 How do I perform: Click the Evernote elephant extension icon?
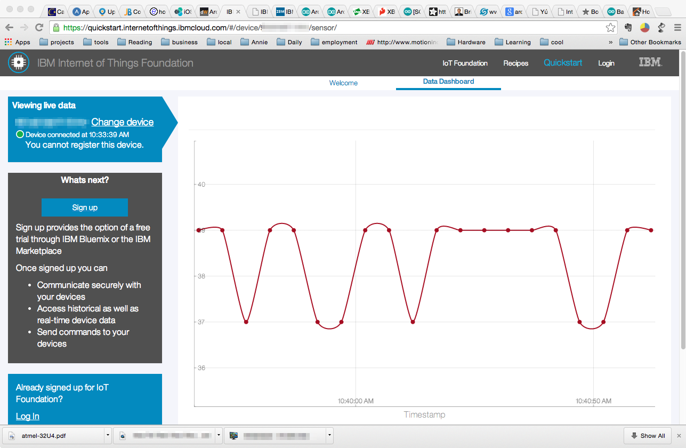coord(628,27)
